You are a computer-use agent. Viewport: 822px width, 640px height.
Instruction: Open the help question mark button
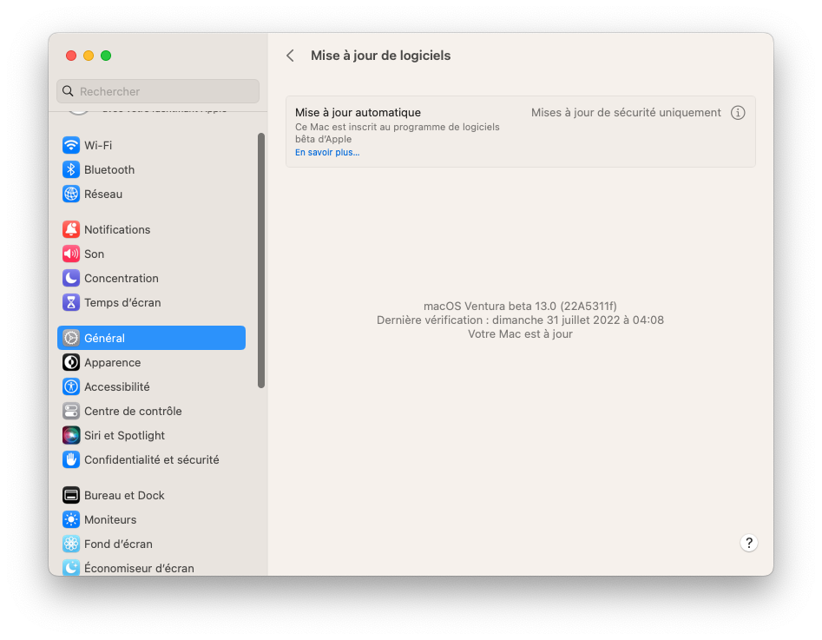coord(749,543)
